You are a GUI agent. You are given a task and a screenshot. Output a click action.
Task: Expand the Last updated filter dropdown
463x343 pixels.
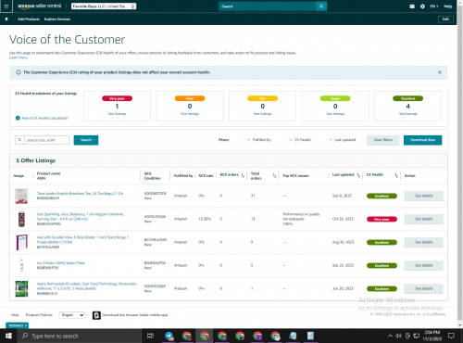(343, 140)
